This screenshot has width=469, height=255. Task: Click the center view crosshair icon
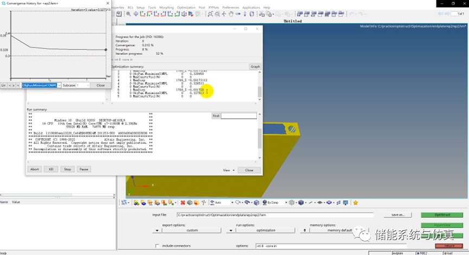pos(224,14)
